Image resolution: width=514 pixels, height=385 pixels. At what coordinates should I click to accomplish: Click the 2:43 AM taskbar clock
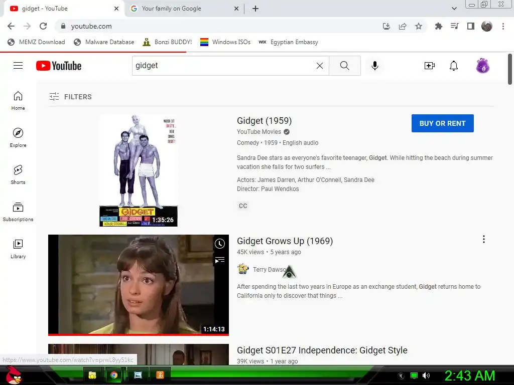(x=469, y=375)
